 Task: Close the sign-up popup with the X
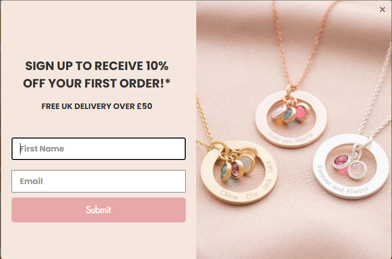click(x=382, y=9)
